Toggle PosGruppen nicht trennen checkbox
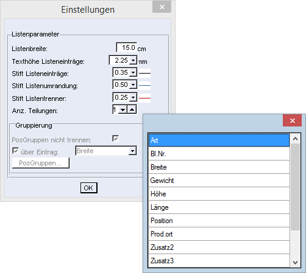The width and height of the screenshot is (306, 273). [x=116, y=139]
